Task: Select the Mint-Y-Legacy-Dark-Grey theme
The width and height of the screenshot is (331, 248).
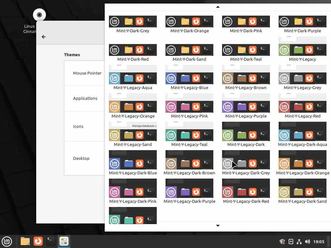Action: [x=246, y=160]
